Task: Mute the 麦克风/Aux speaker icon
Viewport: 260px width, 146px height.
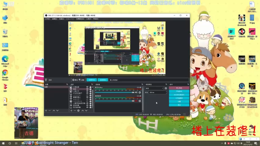Action: coord(136,92)
